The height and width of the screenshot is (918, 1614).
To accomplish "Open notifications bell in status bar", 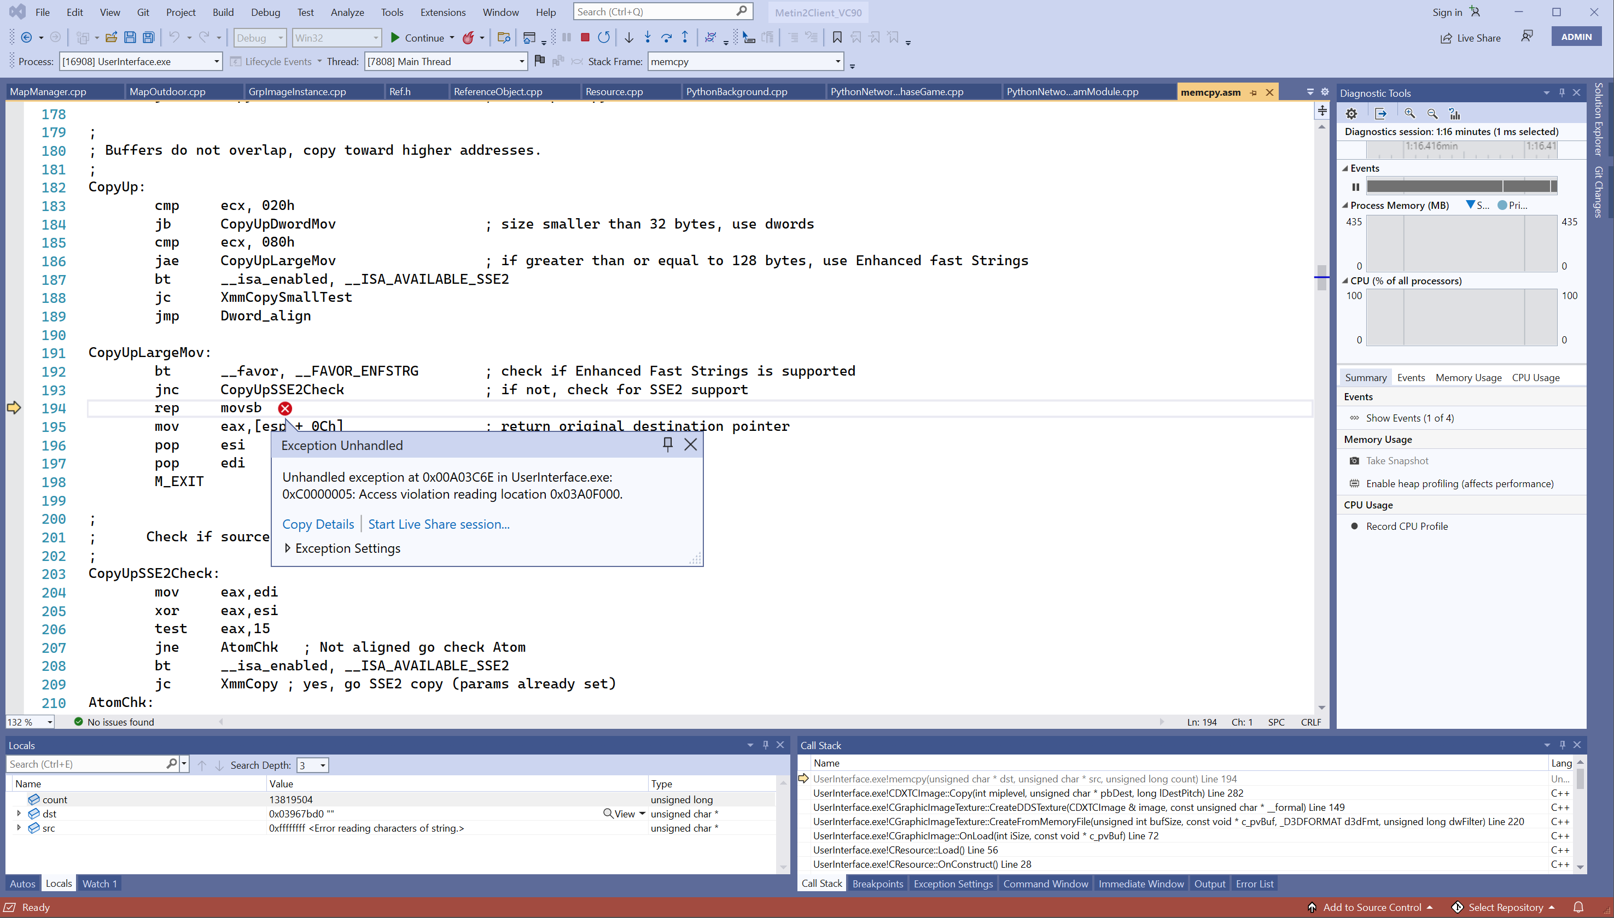I will 1577,907.
